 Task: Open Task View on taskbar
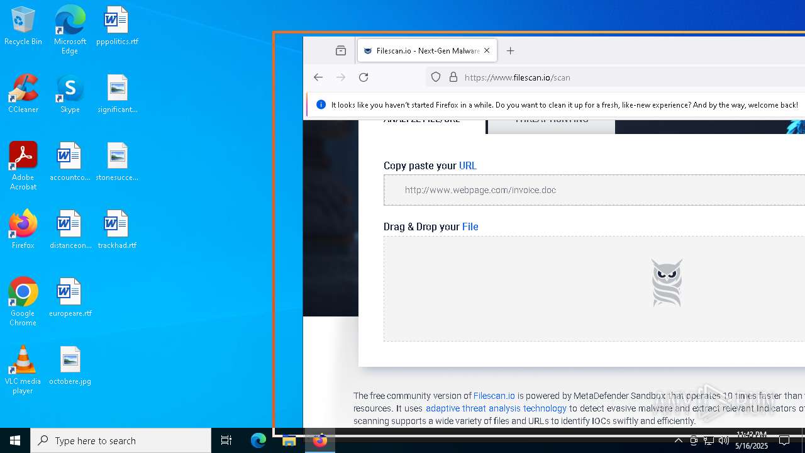pos(226,440)
